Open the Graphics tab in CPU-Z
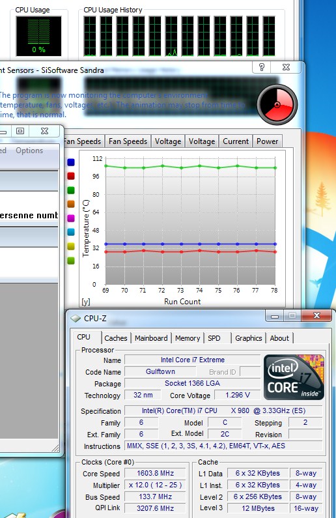Image resolution: width=336 pixels, height=518 pixels. pyautogui.click(x=249, y=338)
